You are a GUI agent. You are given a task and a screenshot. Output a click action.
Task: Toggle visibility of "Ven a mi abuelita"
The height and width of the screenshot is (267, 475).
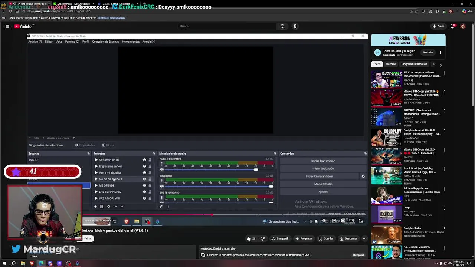pos(144,173)
